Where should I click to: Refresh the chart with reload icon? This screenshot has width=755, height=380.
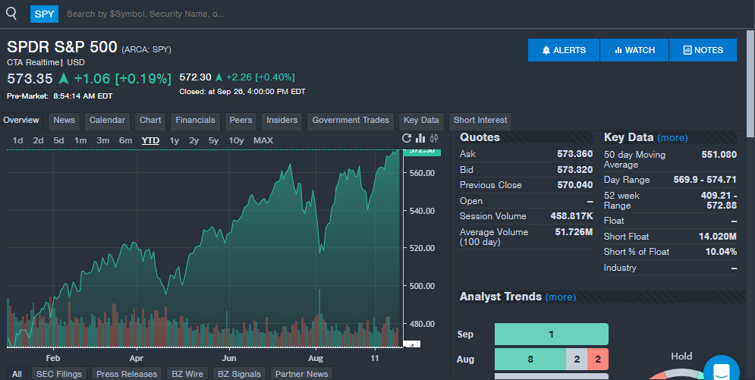(x=407, y=139)
